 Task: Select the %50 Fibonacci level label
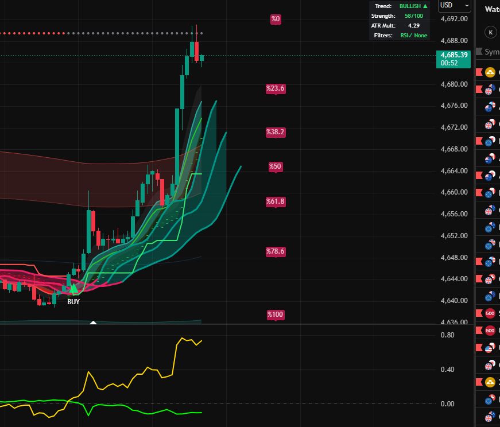276,166
